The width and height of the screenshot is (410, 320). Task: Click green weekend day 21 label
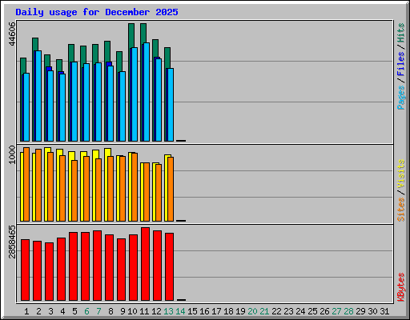[x=264, y=311]
